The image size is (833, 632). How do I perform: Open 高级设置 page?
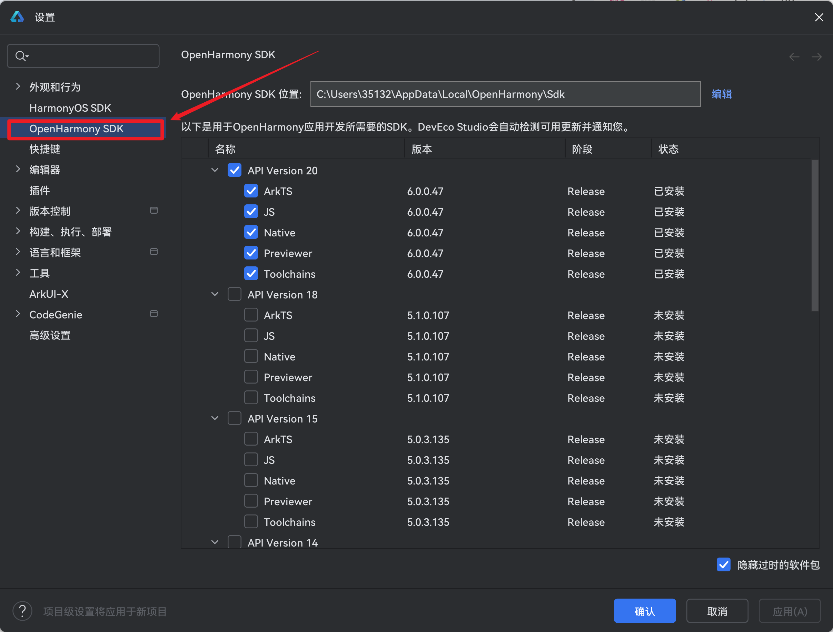coord(50,336)
